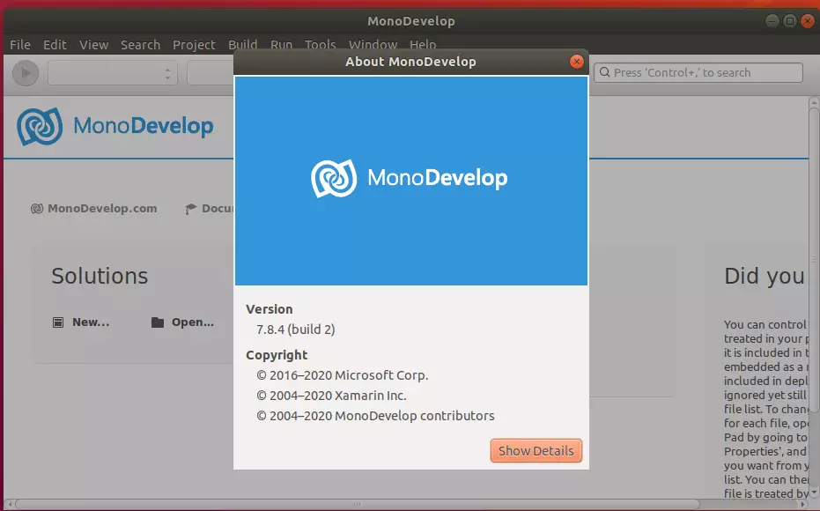This screenshot has width=820, height=511.
Task: Click the Solutions heading
Action: click(x=100, y=276)
